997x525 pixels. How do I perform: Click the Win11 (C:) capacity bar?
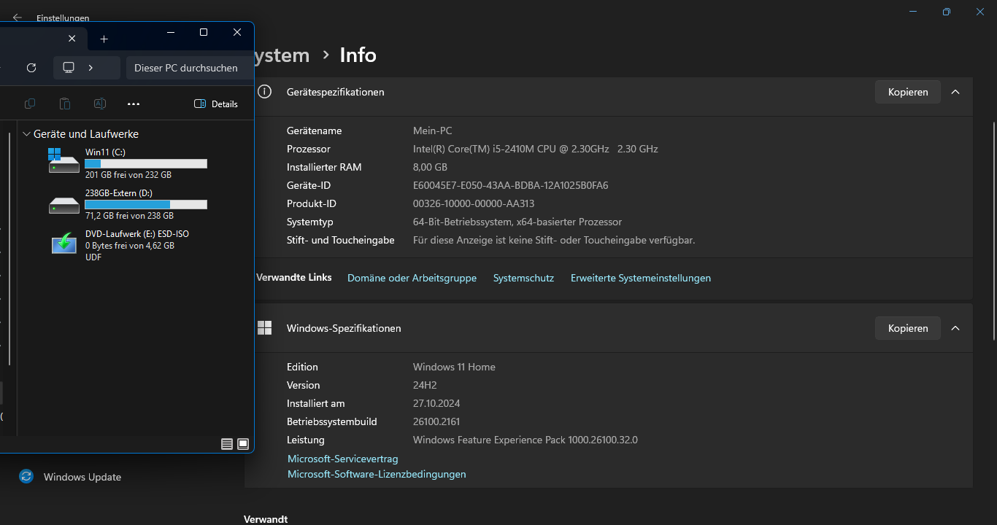coord(146,164)
